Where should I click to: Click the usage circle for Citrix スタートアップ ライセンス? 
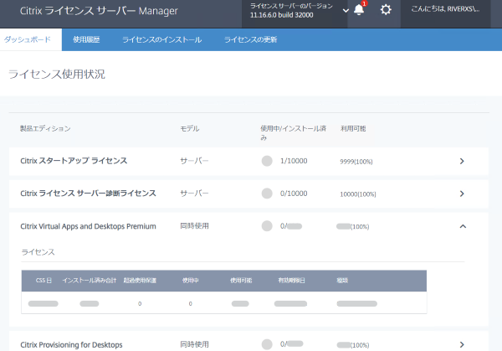tap(267, 161)
